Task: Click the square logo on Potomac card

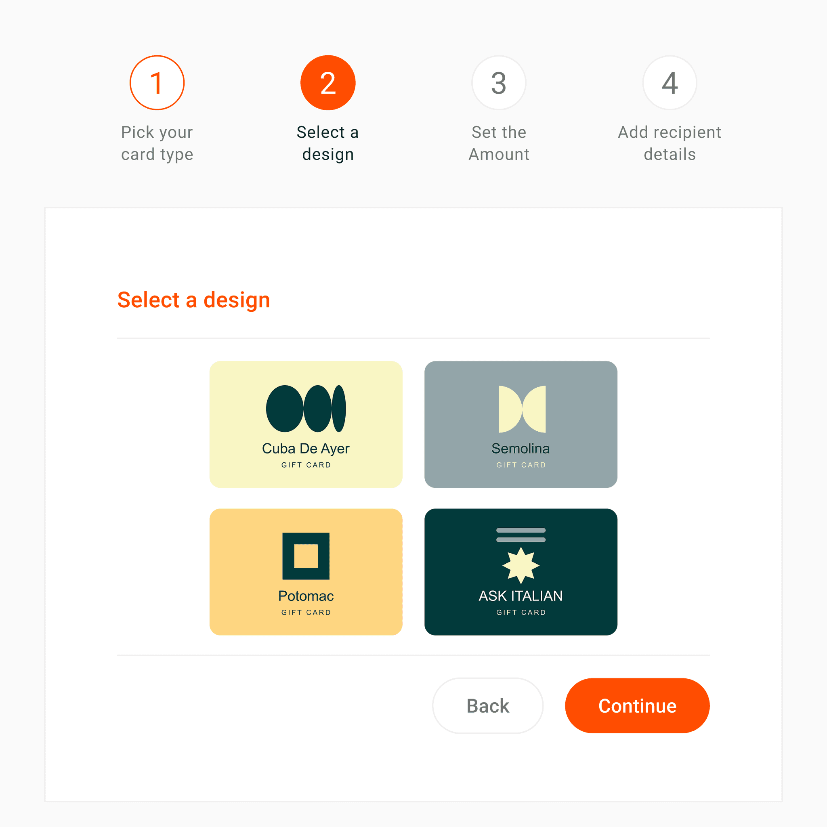Action: click(306, 556)
